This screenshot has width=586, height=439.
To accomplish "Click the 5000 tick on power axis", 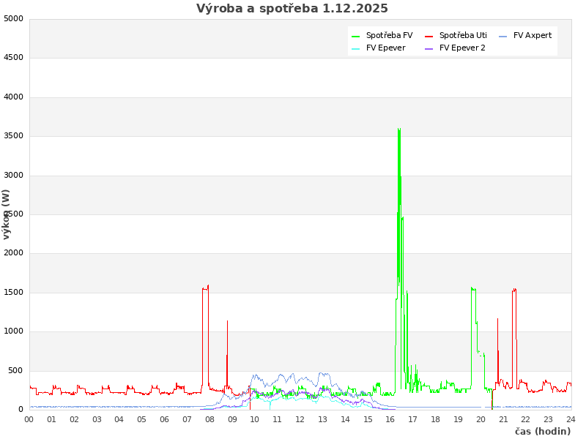I will (x=13, y=18).
